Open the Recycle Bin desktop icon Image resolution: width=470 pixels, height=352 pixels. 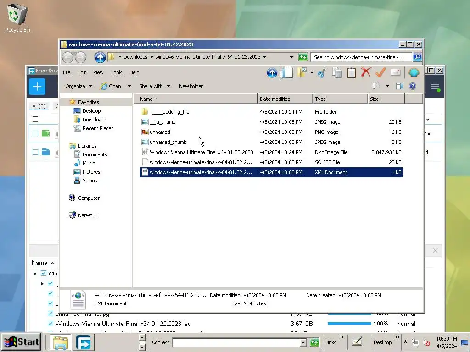(x=17, y=18)
